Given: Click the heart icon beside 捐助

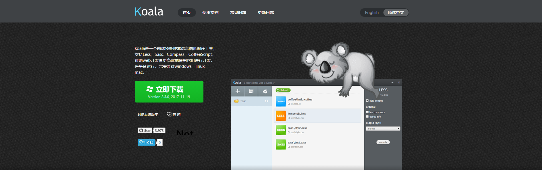Looking at the screenshot, I should [169, 114].
